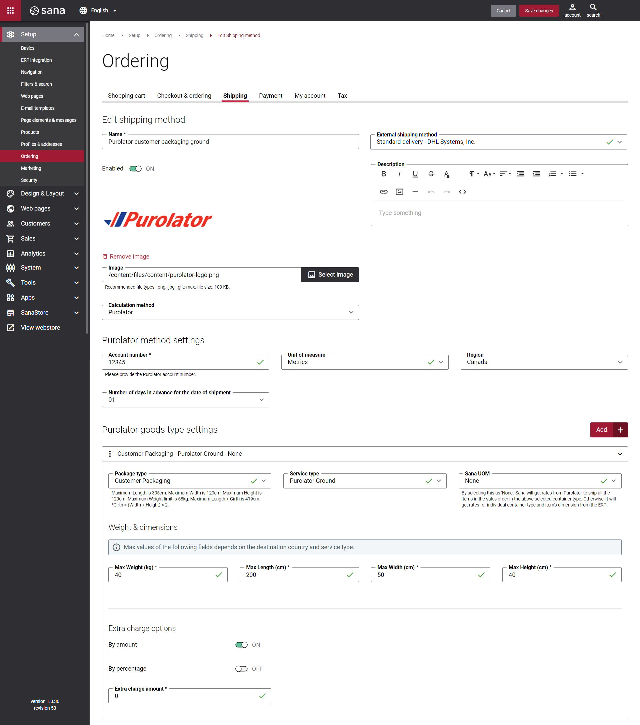The image size is (640, 725).
Task: Open code view in description editor
Action: click(462, 192)
